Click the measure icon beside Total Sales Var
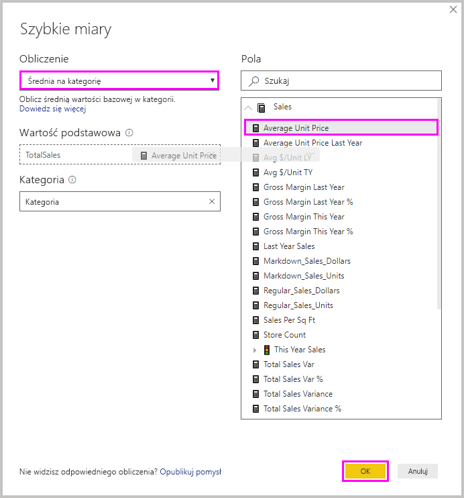Screen dimensions: 464x498 click(x=255, y=364)
